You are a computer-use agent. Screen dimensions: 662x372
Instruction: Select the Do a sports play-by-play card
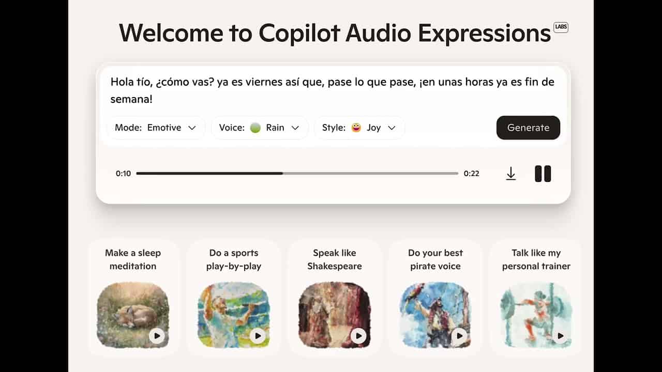pos(234,297)
